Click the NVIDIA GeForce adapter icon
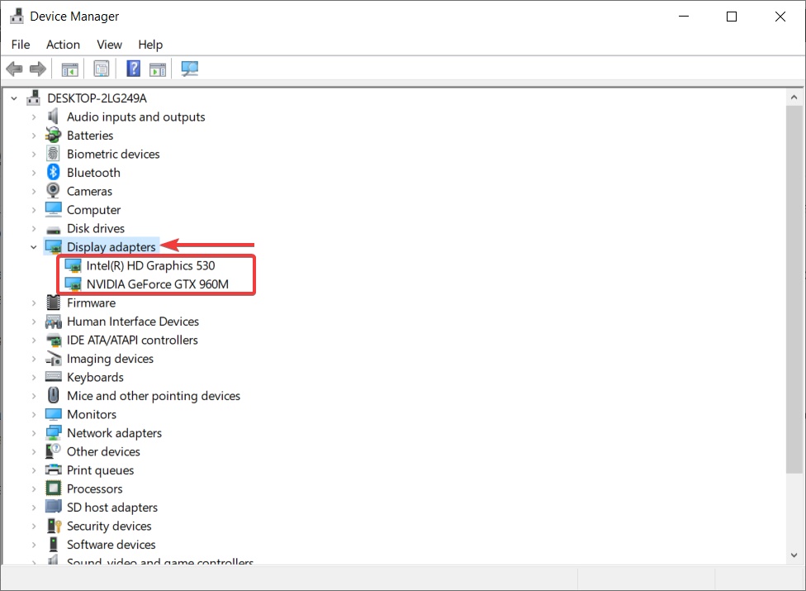 (x=73, y=284)
